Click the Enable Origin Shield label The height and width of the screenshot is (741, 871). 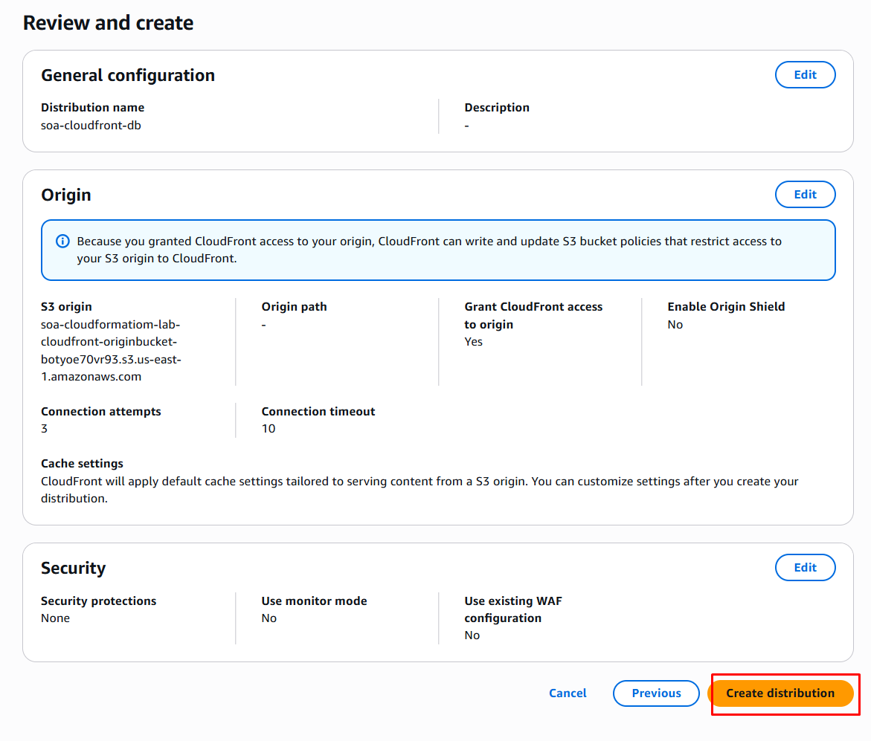725,307
